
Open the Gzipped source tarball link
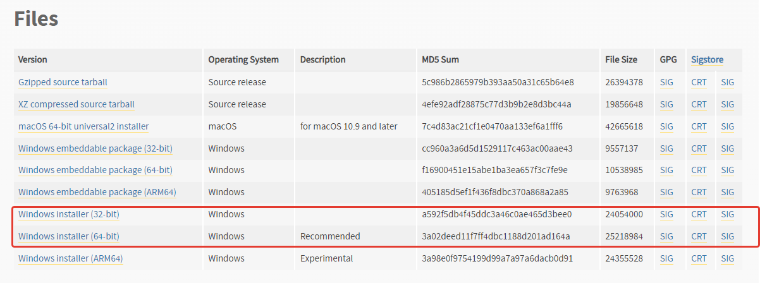63,82
